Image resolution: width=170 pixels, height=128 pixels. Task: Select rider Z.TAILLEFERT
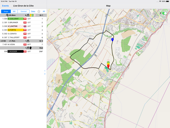pyautogui.click(x=22, y=37)
